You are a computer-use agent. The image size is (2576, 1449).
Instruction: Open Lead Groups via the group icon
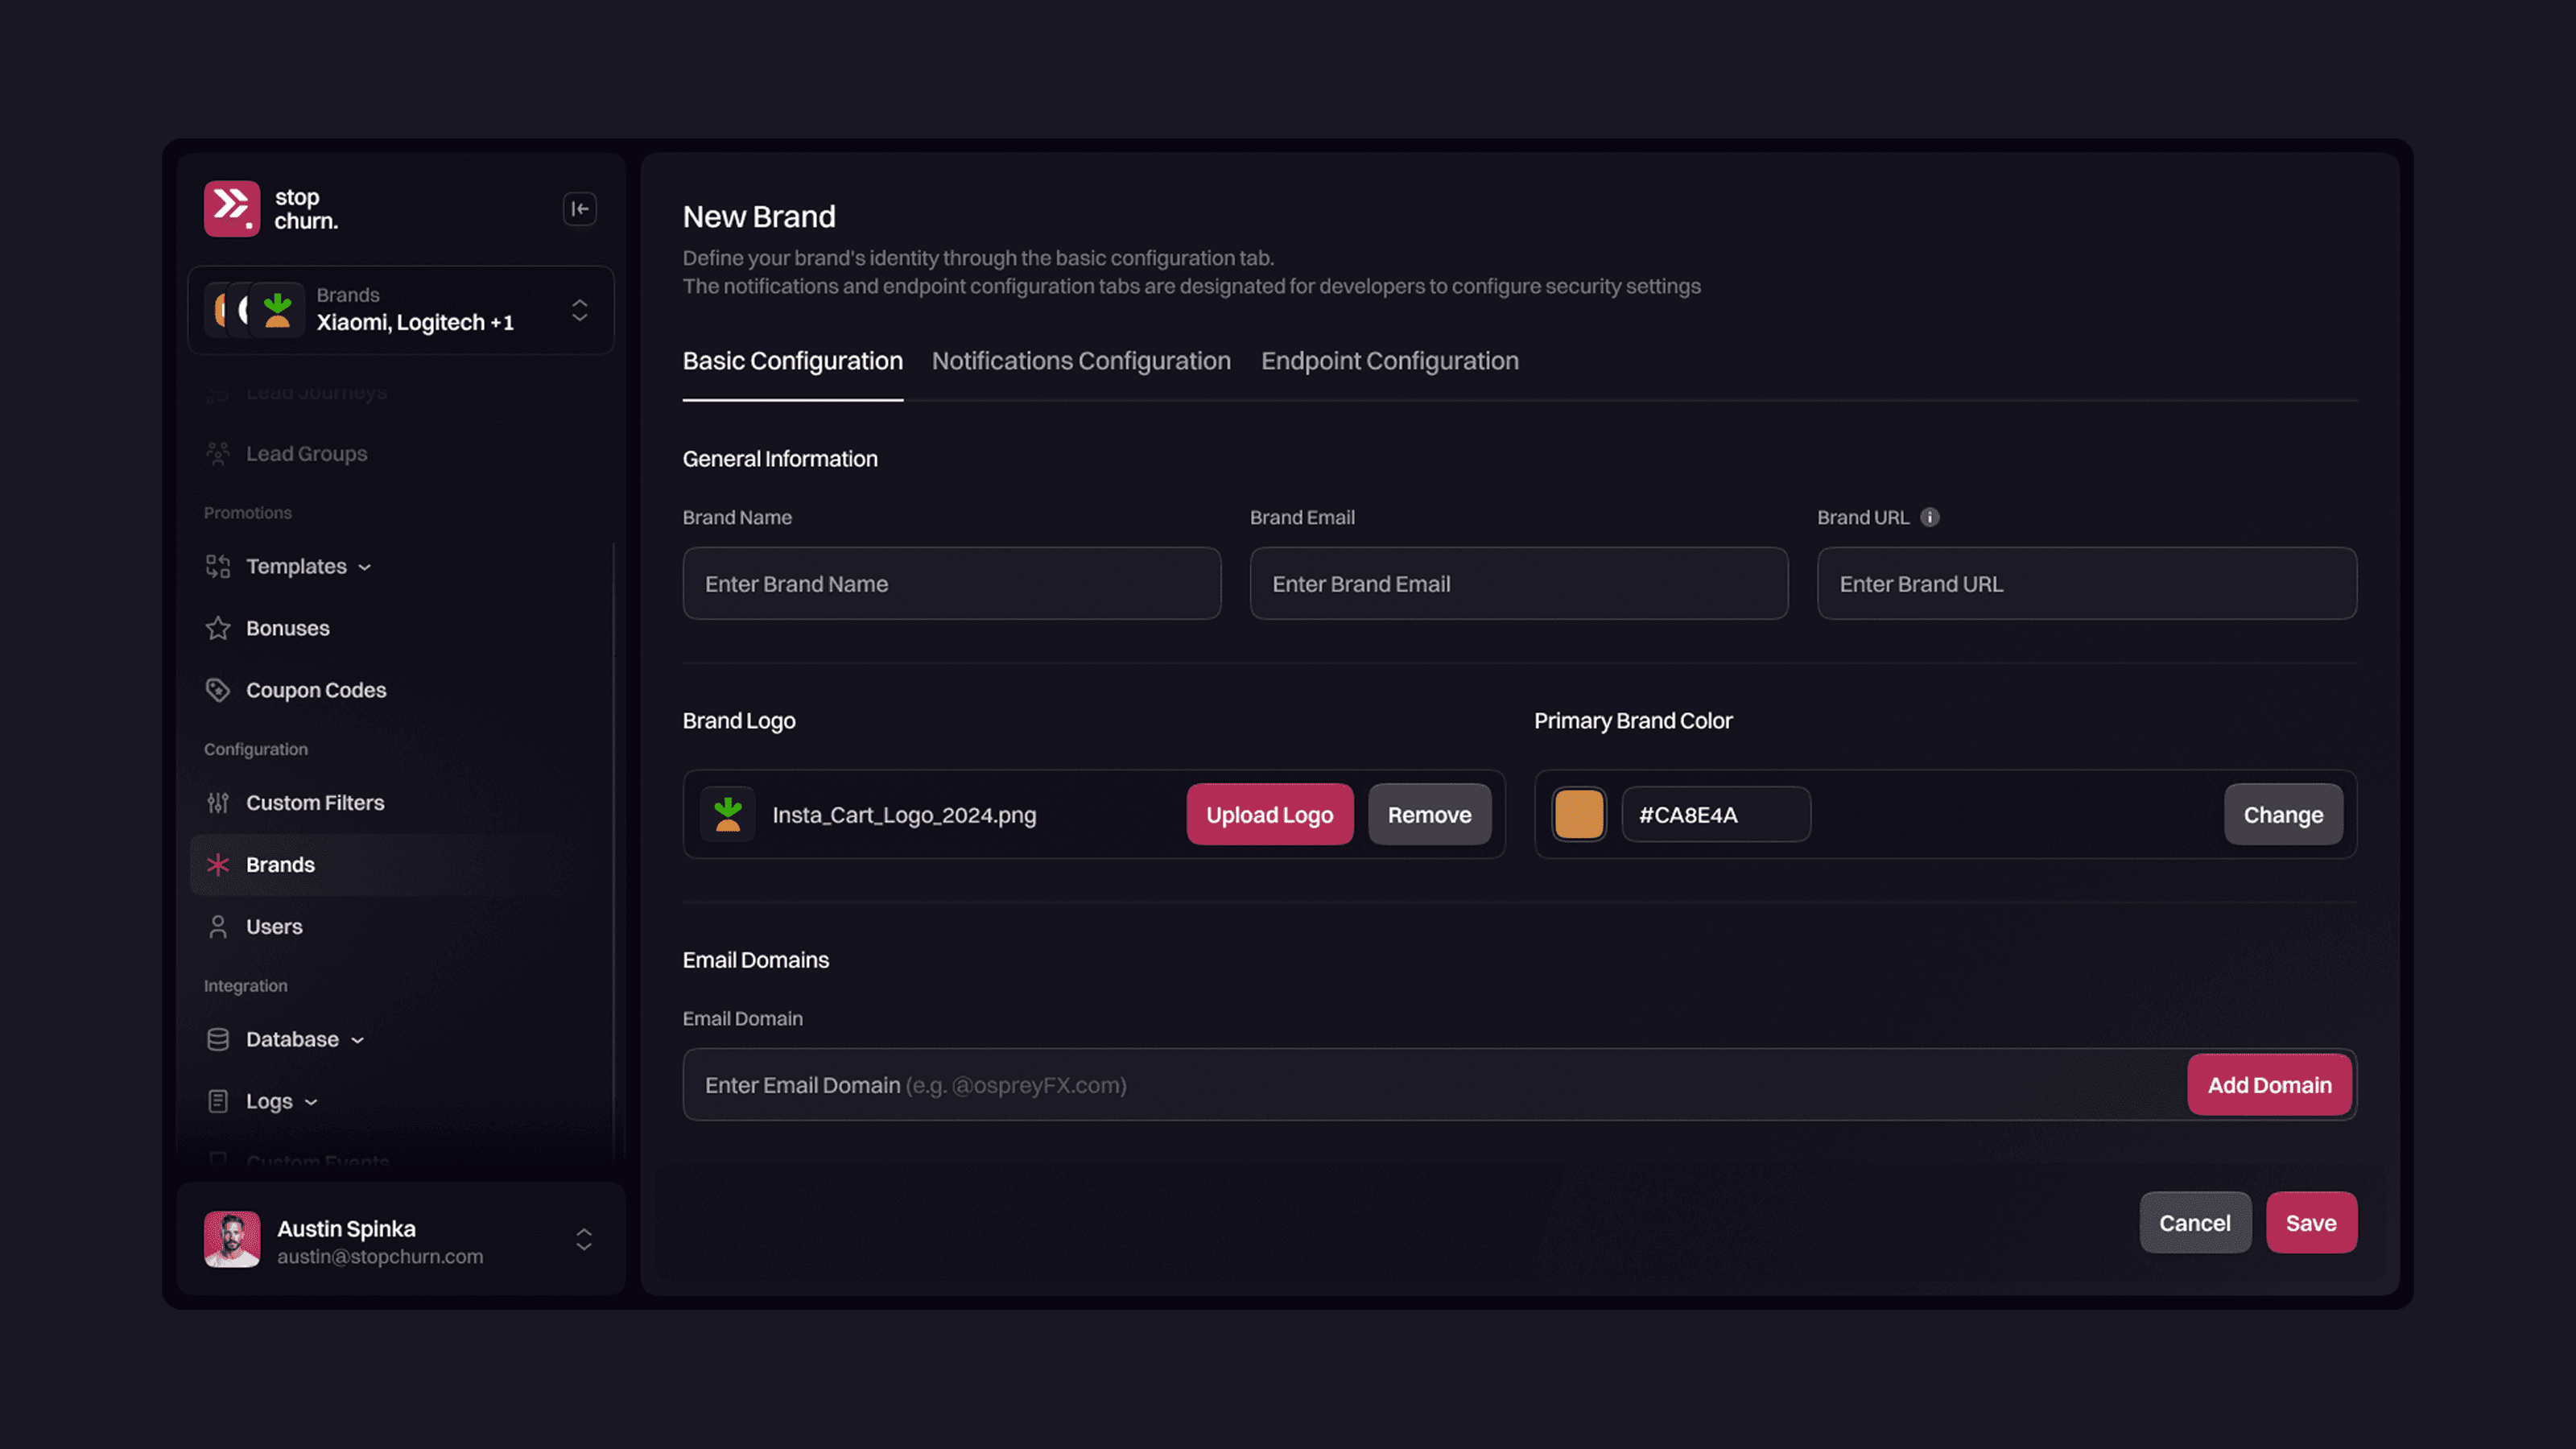218,454
